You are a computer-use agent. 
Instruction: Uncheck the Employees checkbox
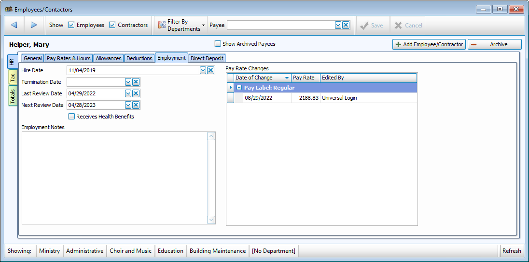click(x=71, y=25)
